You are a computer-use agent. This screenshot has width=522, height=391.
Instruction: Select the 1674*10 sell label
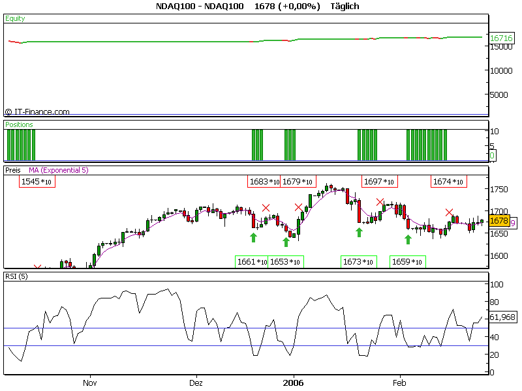(449, 182)
